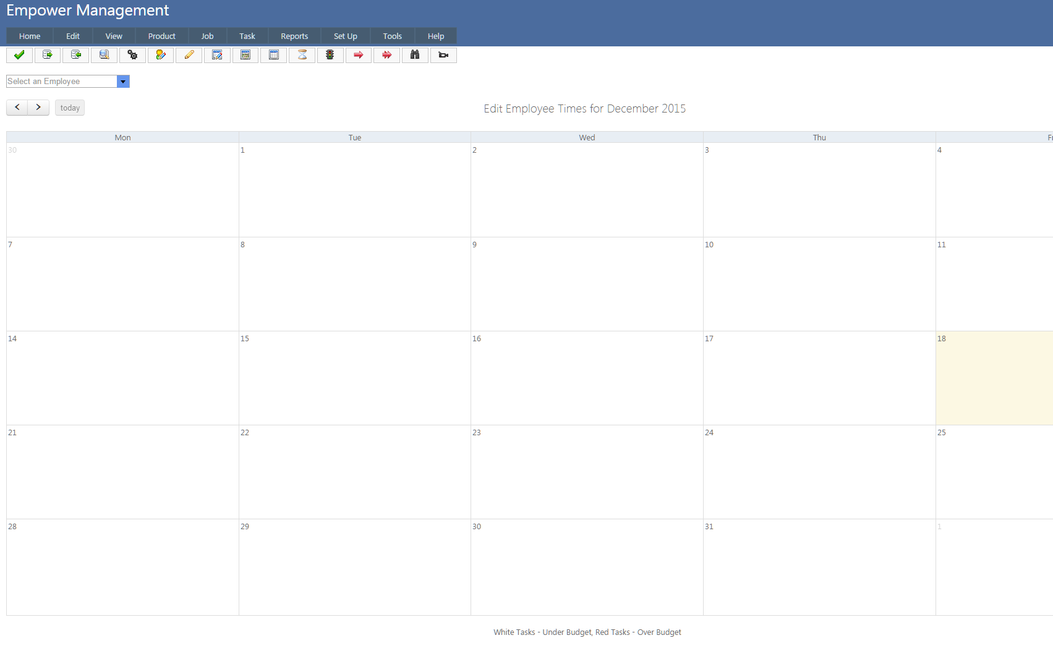Viewport: 1053px width, 651px height.
Task: Click the Select an Employee field
Action: click(61, 82)
